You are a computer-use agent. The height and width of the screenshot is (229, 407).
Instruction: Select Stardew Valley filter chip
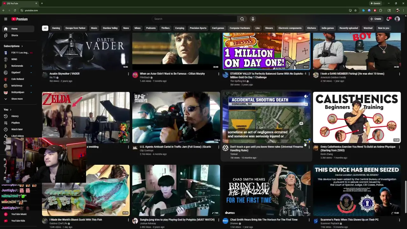(110, 28)
